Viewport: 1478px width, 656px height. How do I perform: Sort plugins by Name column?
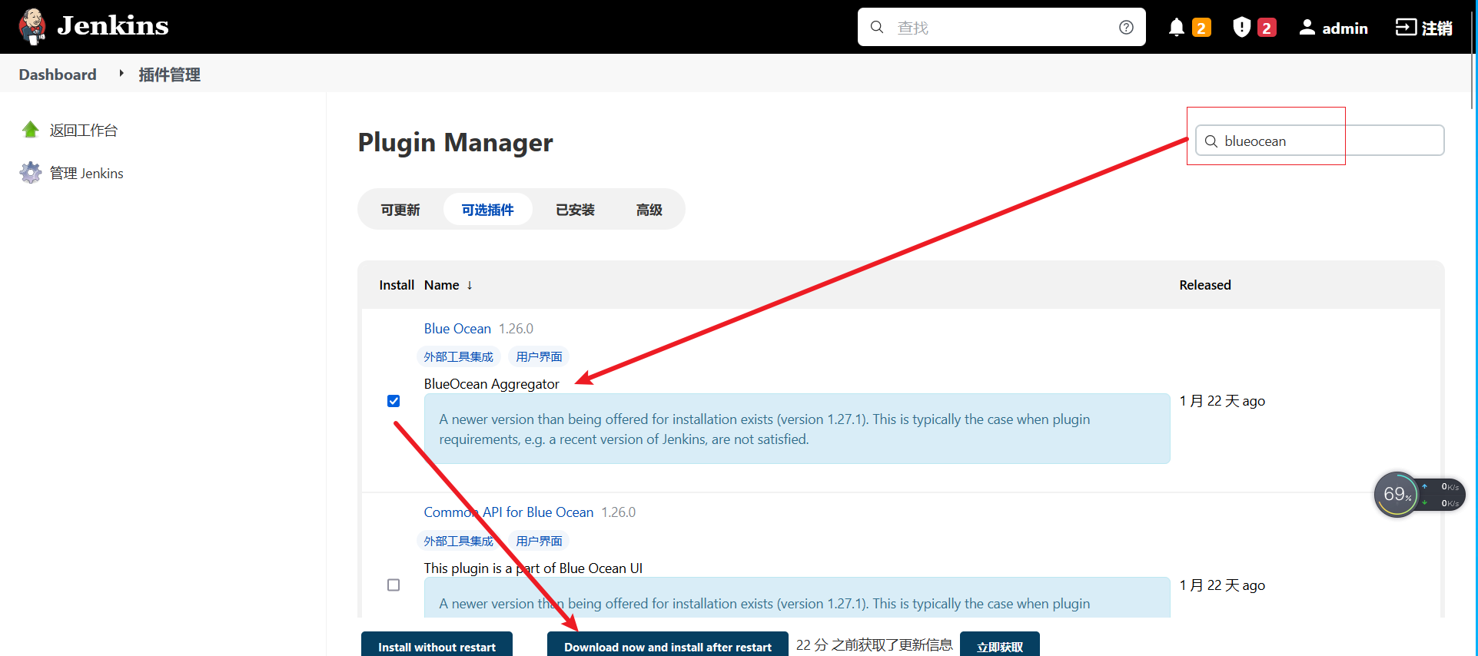click(x=441, y=285)
